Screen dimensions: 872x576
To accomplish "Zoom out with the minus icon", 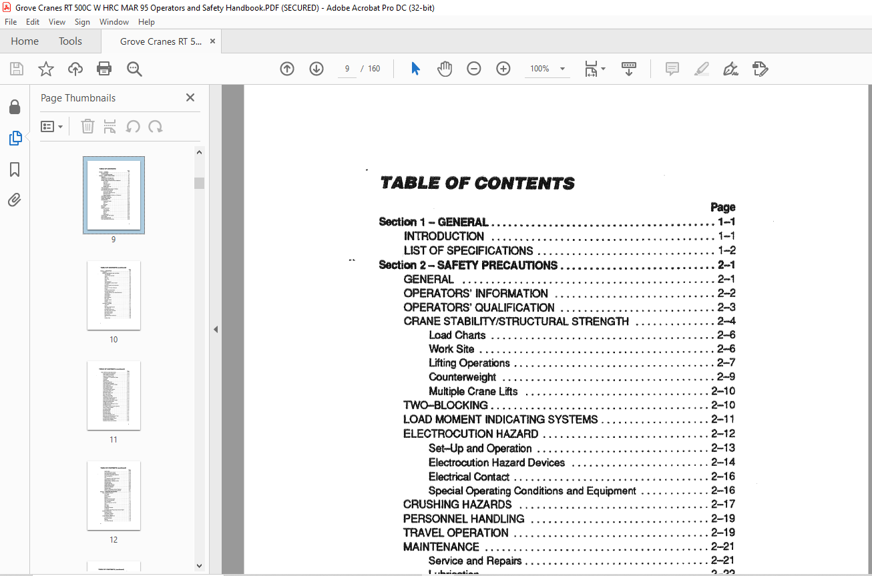I will [474, 69].
